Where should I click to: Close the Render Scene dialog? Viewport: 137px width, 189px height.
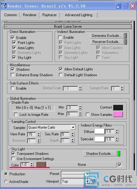point(132,6)
